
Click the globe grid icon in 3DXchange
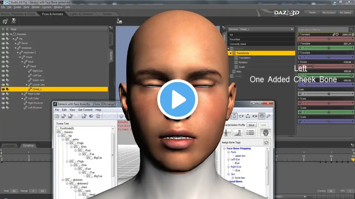click(x=262, y=116)
